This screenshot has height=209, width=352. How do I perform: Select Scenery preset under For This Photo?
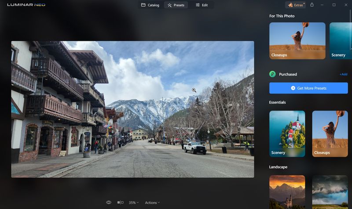340,41
